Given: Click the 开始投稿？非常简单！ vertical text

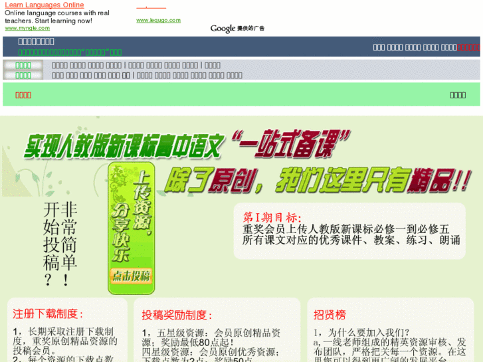Looking at the screenshot, I should 60,244.
